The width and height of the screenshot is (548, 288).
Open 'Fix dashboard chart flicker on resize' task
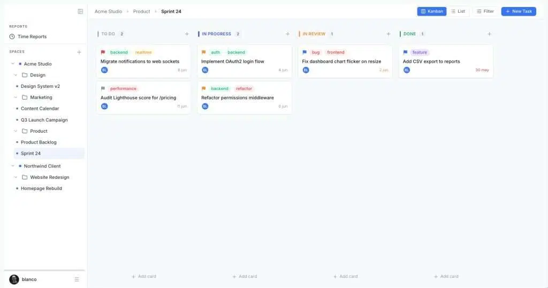click(341, 62)
